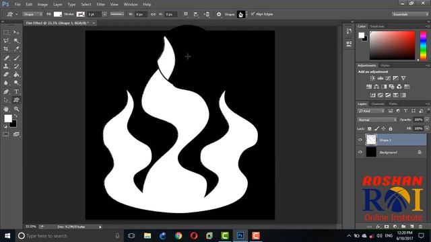Image resolution: width=431 pixels, height=242 pixels.
Task: Open the layer Kind filter dropdown
Action: (371, 111)
